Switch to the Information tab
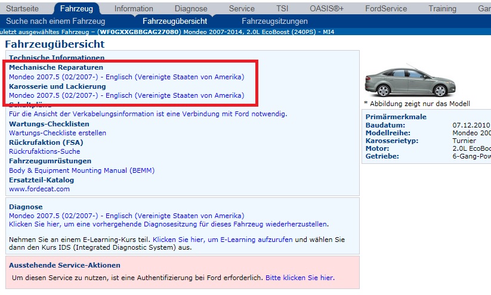491x295 pixels. point(134,8)
